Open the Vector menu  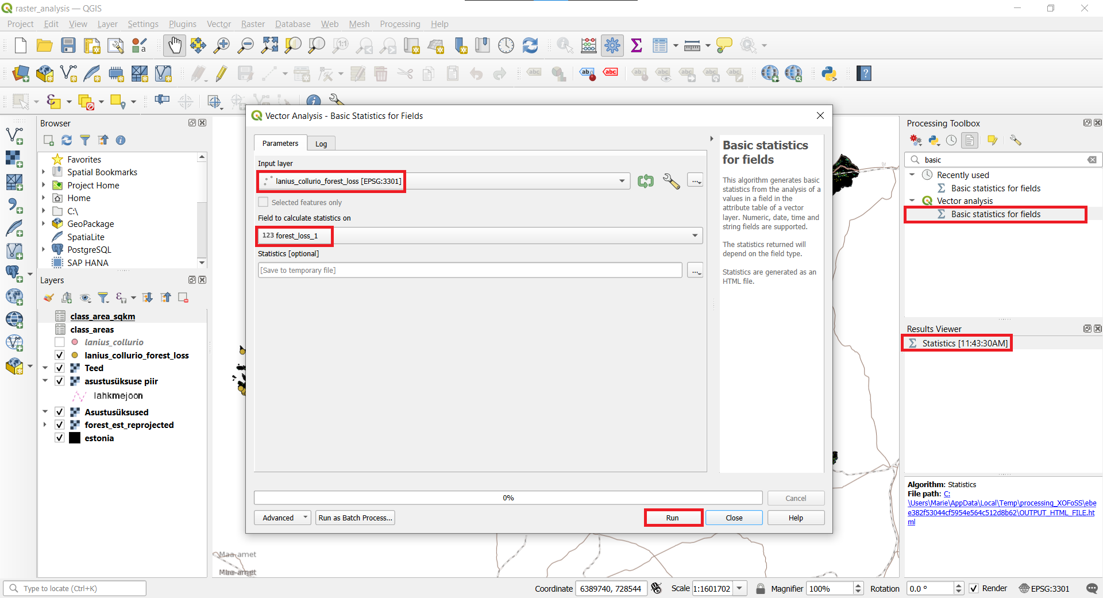[x=218, y=24]
